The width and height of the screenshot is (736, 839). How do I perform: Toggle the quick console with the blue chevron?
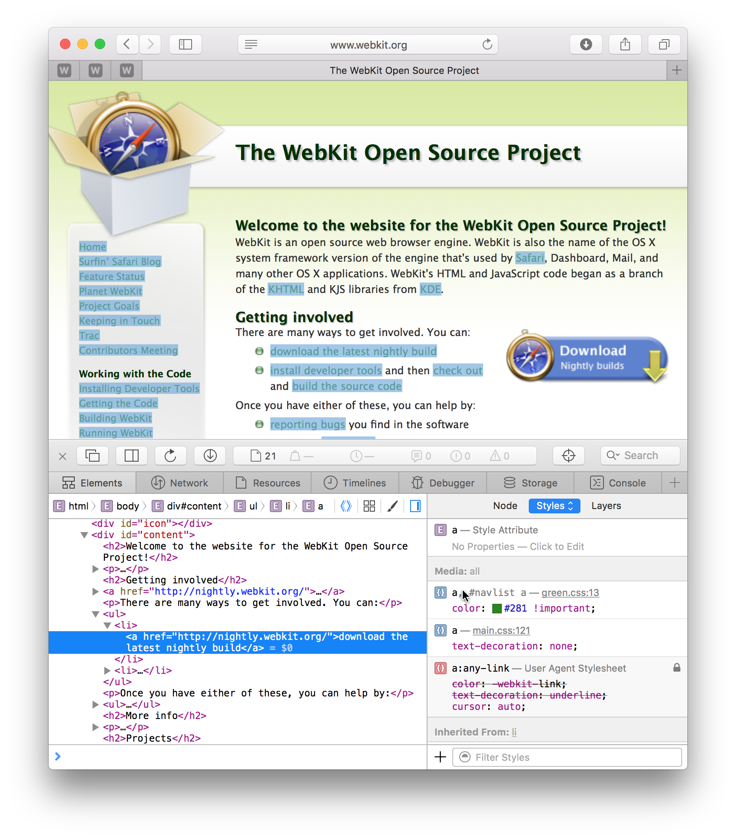coord(58,756)
